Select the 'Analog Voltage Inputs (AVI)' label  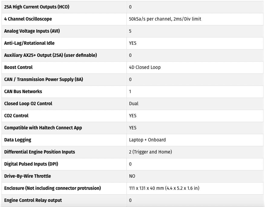pyautogui.click(x=32, y=31)
